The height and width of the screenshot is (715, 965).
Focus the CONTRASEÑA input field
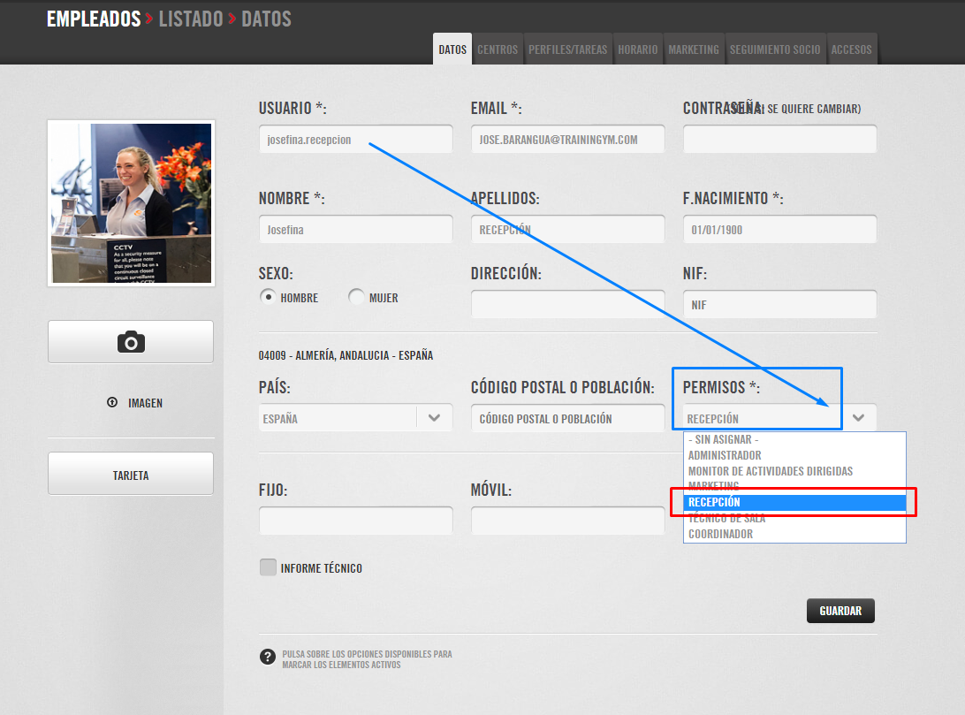[779, 139]
